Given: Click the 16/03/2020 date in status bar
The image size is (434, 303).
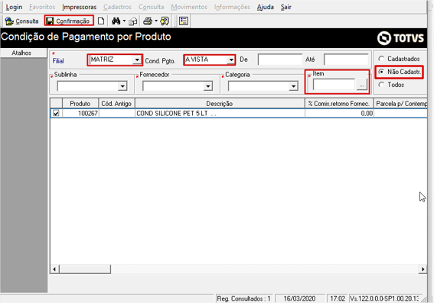Looking at the screenshot, I should point(299,298).
